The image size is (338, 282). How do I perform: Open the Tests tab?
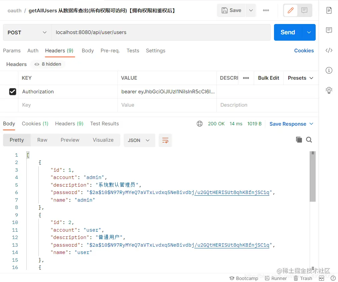pyautogui.click(x=133, y=51)
